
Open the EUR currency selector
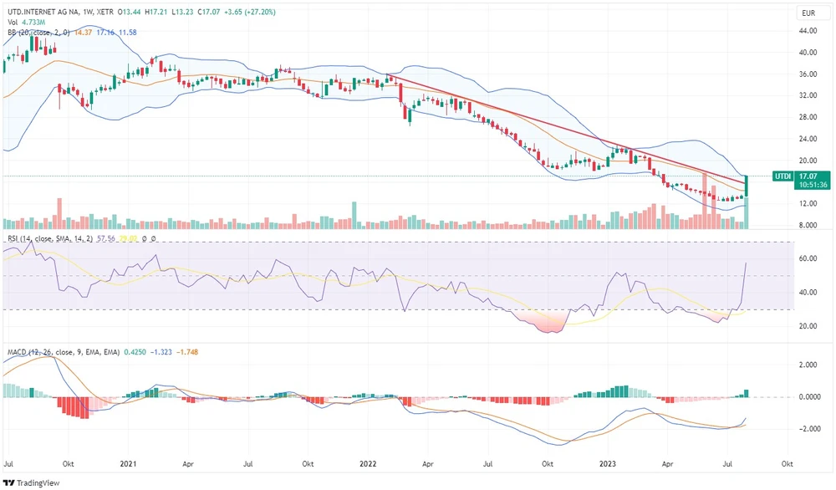click(x=808, y=13)
